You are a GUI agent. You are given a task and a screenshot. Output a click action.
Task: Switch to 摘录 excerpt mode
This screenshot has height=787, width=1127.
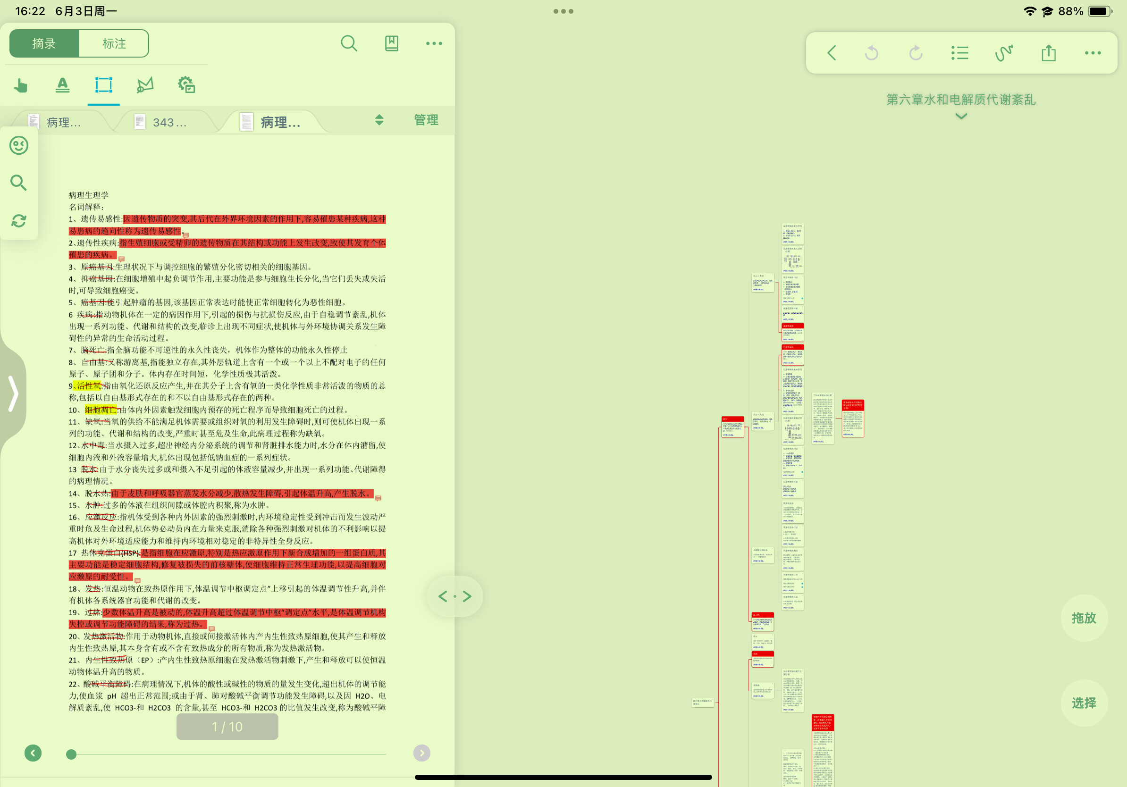(x=44, y=43)
